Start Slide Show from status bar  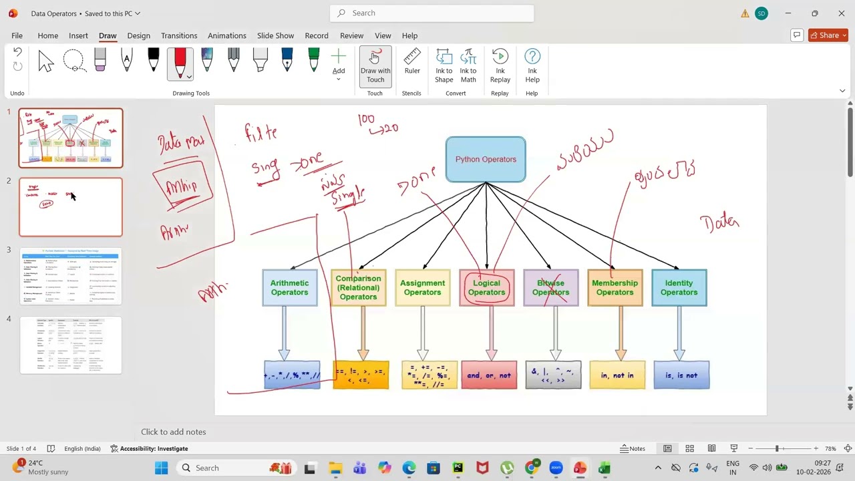pos(733,448)
